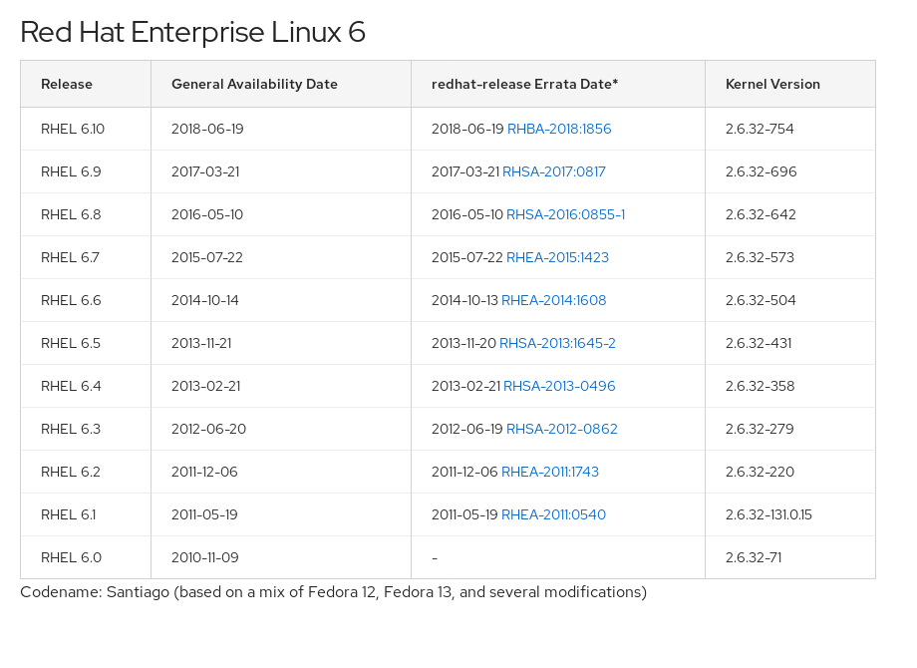Viewport: 917px width, 668px height.
Task: Click kernel version 2.6.32-642
Action: point(761,214)
